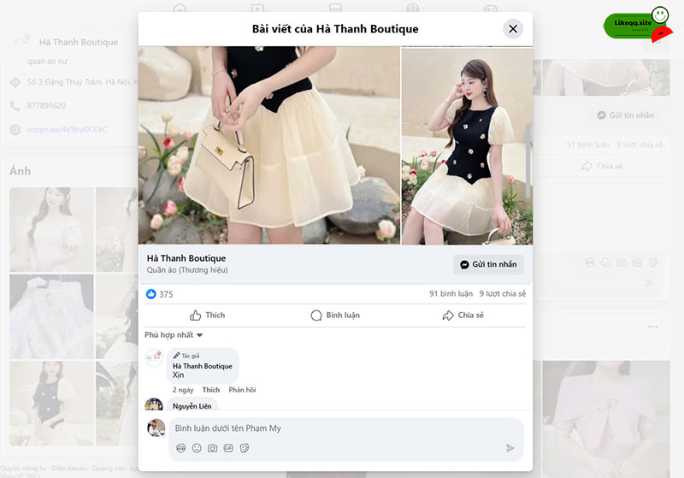Open sticker picker in comment box

245,448
